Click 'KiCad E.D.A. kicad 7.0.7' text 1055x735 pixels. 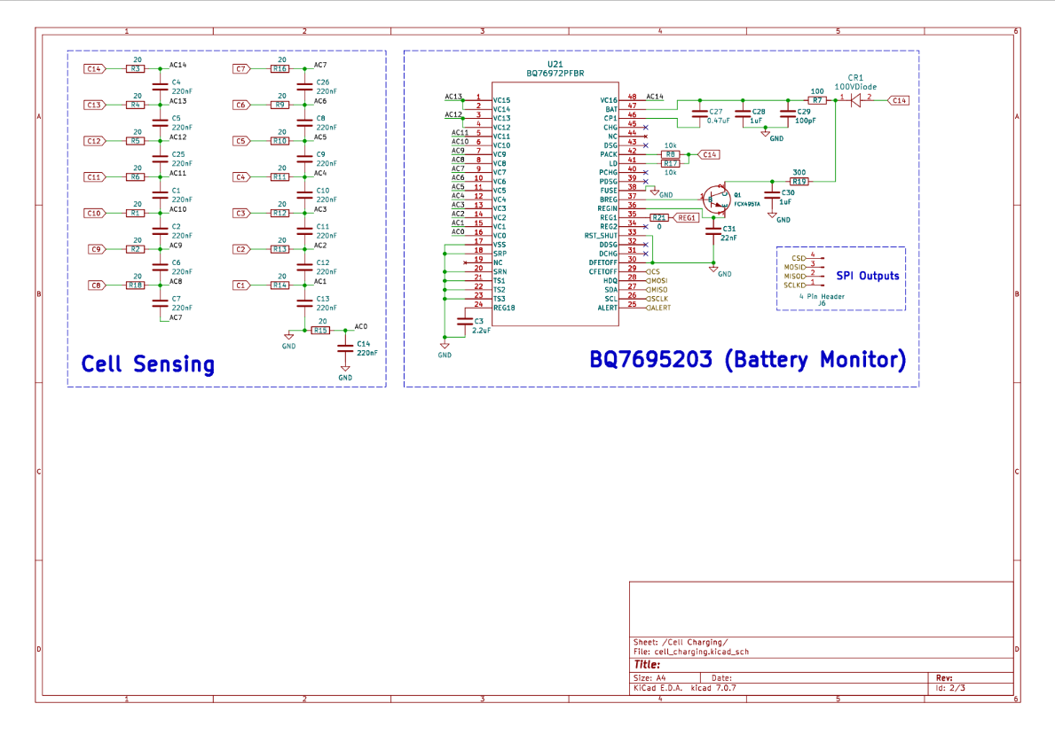684,688
